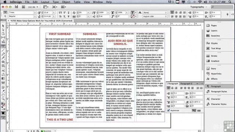Open the Regular font style dropdown

point(35,16)
